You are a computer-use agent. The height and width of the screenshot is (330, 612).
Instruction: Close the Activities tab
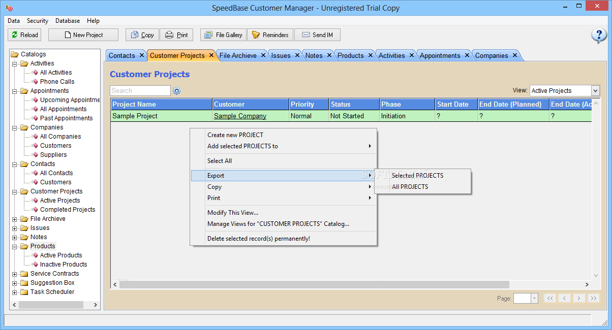412,55
